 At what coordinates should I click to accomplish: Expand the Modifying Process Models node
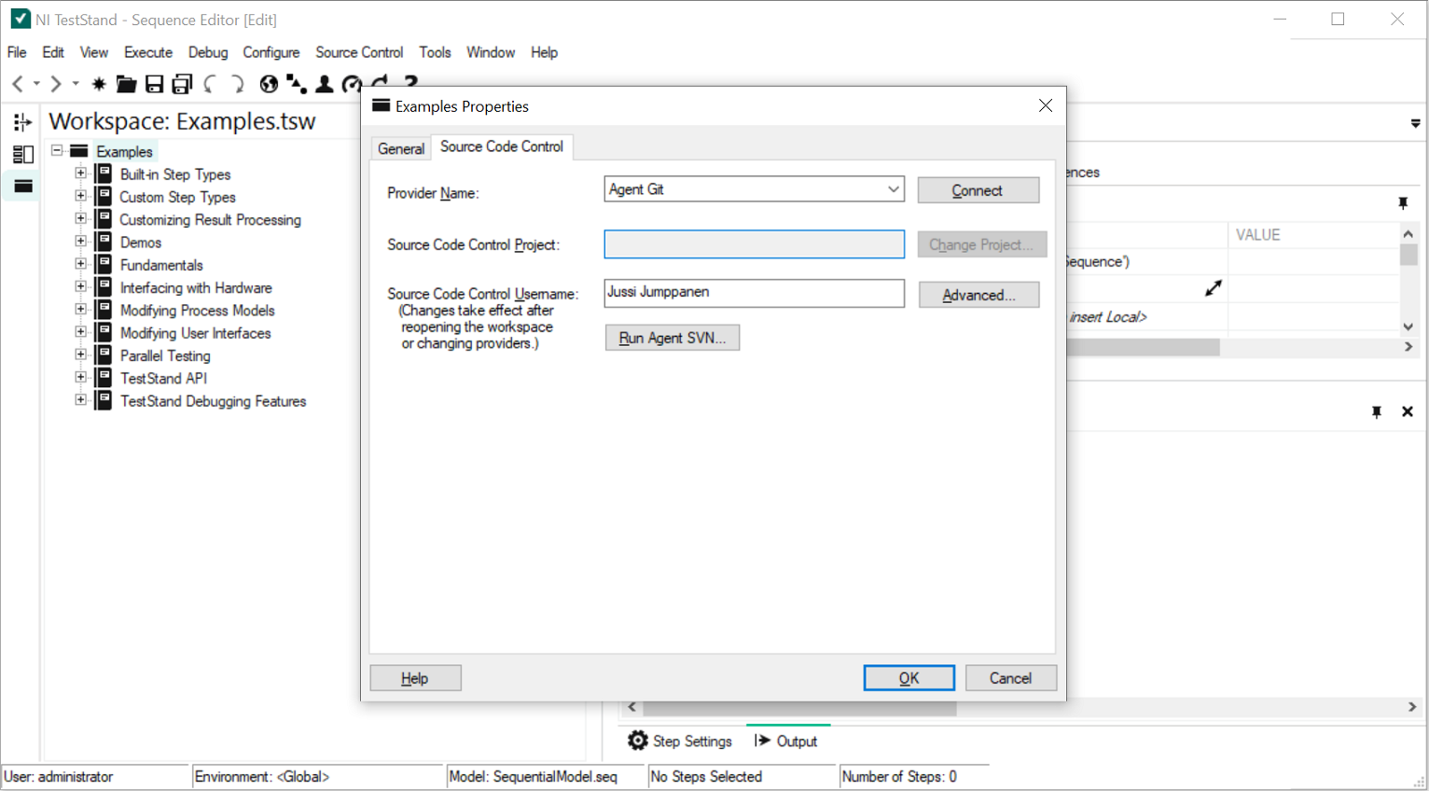point(81,310)
